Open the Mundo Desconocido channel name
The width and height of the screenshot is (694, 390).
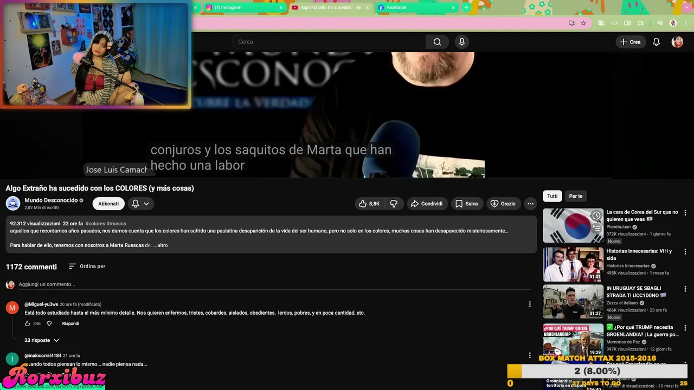click(x=51, y=200)
